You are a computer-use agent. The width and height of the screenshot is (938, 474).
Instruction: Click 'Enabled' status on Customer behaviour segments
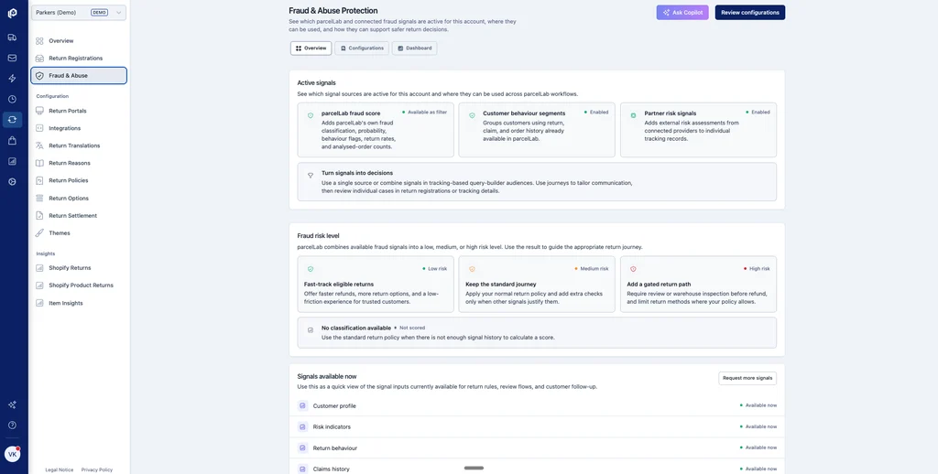[x=599, y=113]
